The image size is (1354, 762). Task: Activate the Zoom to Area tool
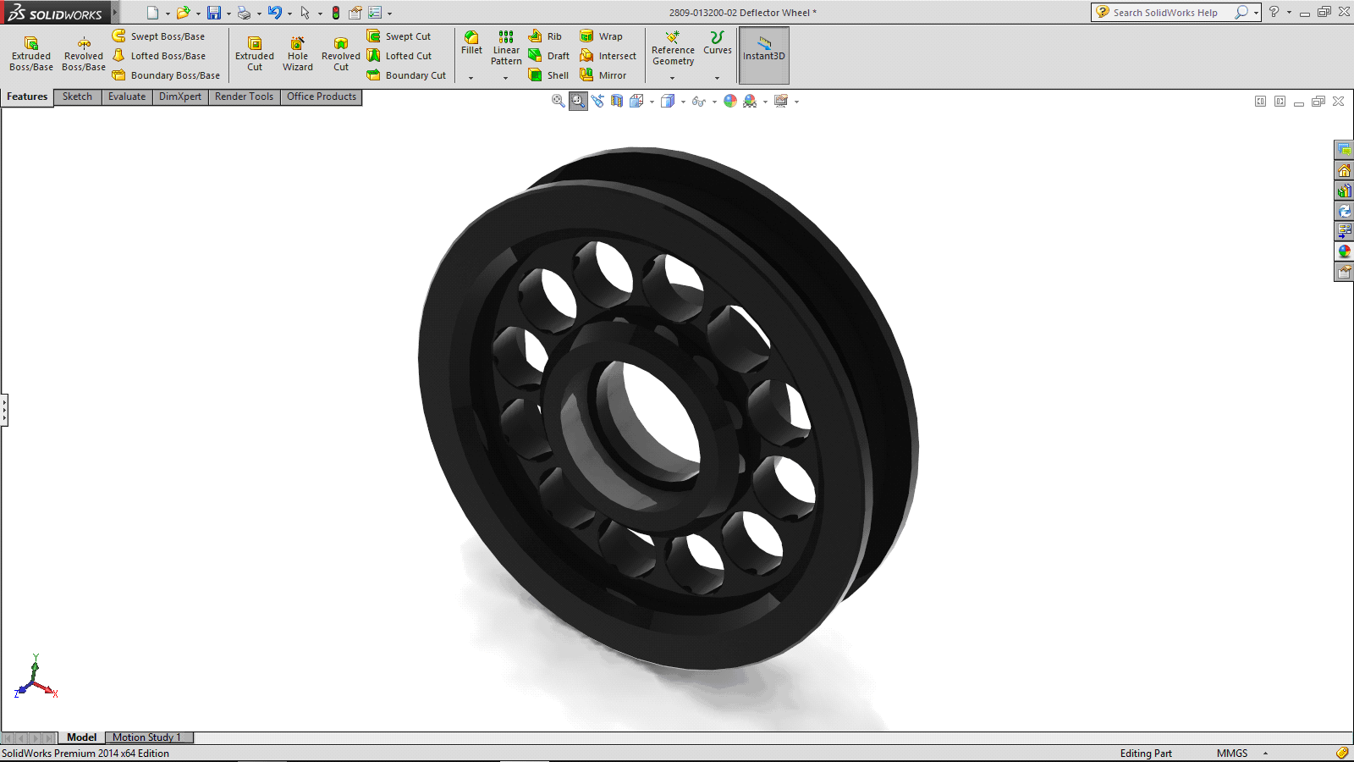point(578,101)
